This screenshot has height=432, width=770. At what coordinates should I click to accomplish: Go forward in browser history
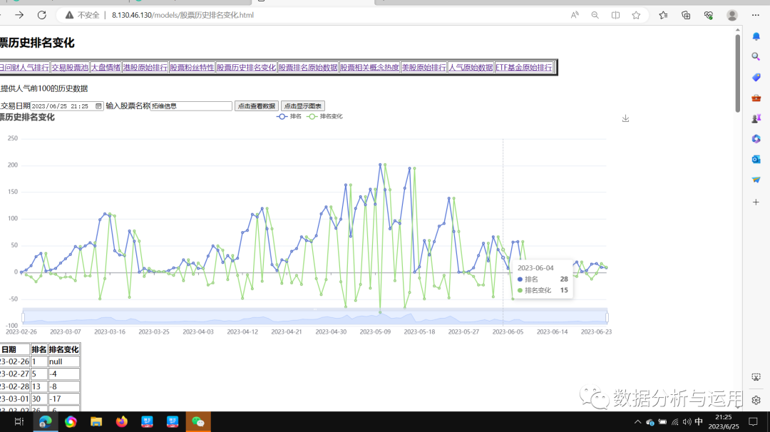[19, 15]
